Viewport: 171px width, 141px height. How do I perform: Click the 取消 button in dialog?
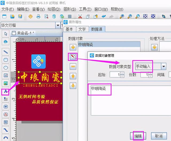(x=159, y=136)
